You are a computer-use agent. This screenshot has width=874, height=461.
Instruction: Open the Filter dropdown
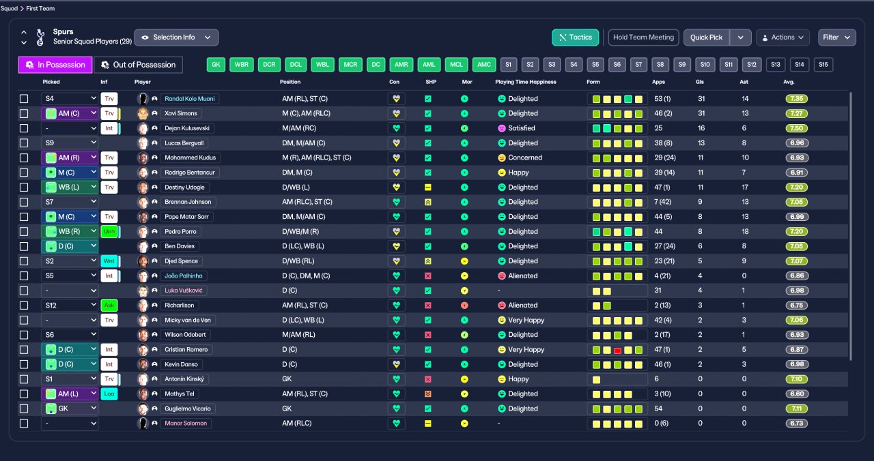coord(837,38)
